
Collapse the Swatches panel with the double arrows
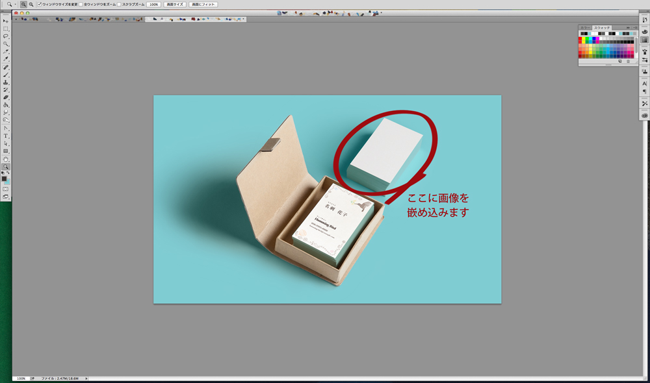pos(628,28)
